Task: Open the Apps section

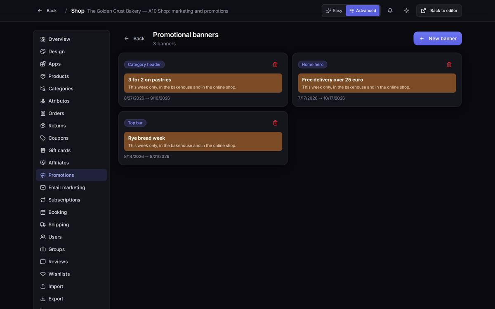Action: 71,64
